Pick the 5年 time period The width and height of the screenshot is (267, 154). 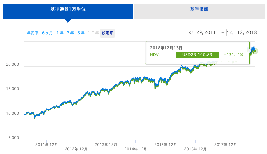(81, 33)
